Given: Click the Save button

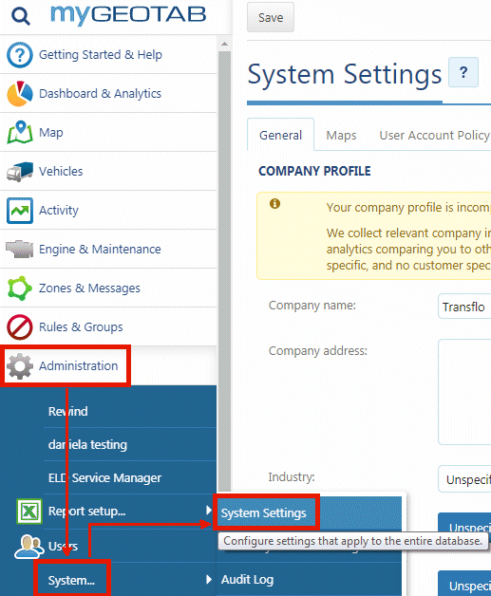Looking at the screenshot, I should [x=271, y=17].
